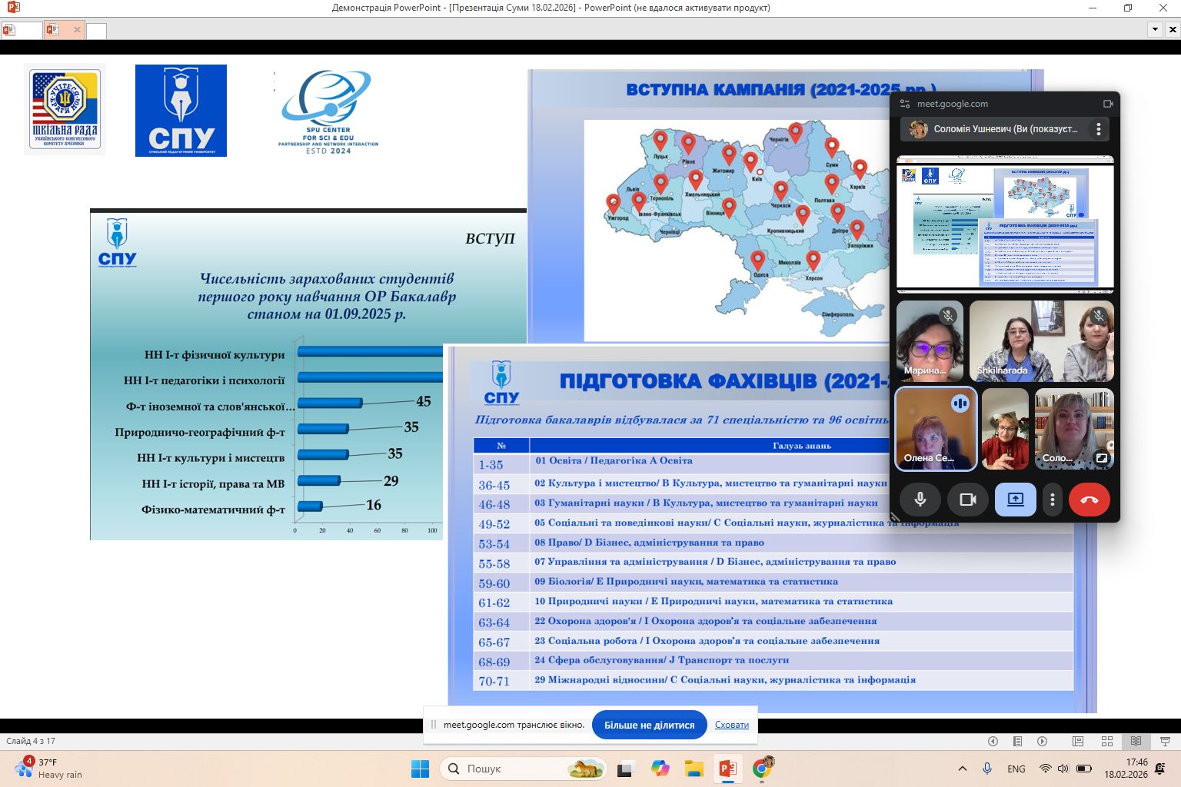Click 'Більше не ділитися' button

[649, 725]
